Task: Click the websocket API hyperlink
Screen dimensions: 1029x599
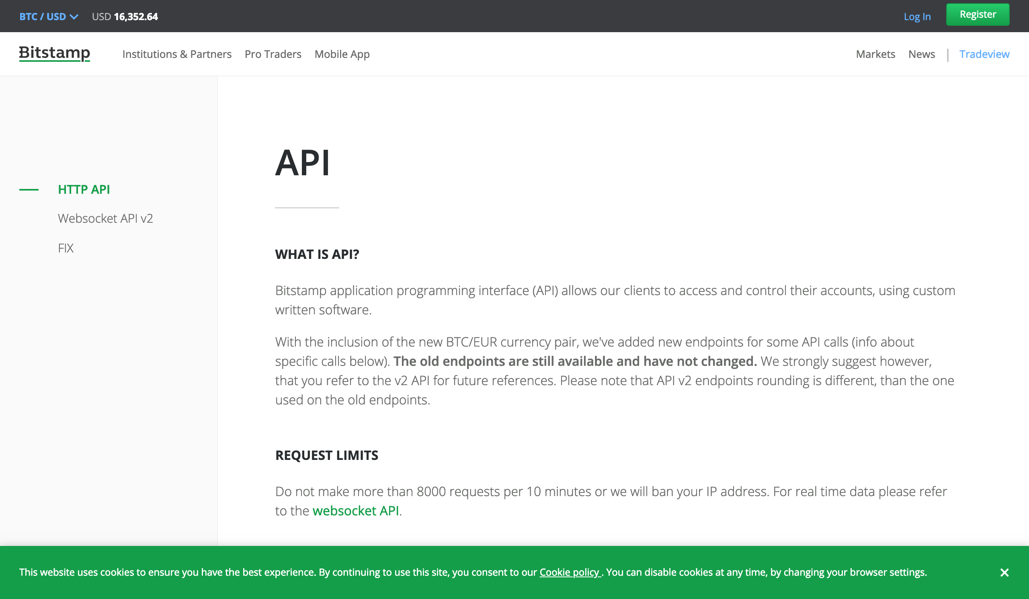Action: (355, 511)
